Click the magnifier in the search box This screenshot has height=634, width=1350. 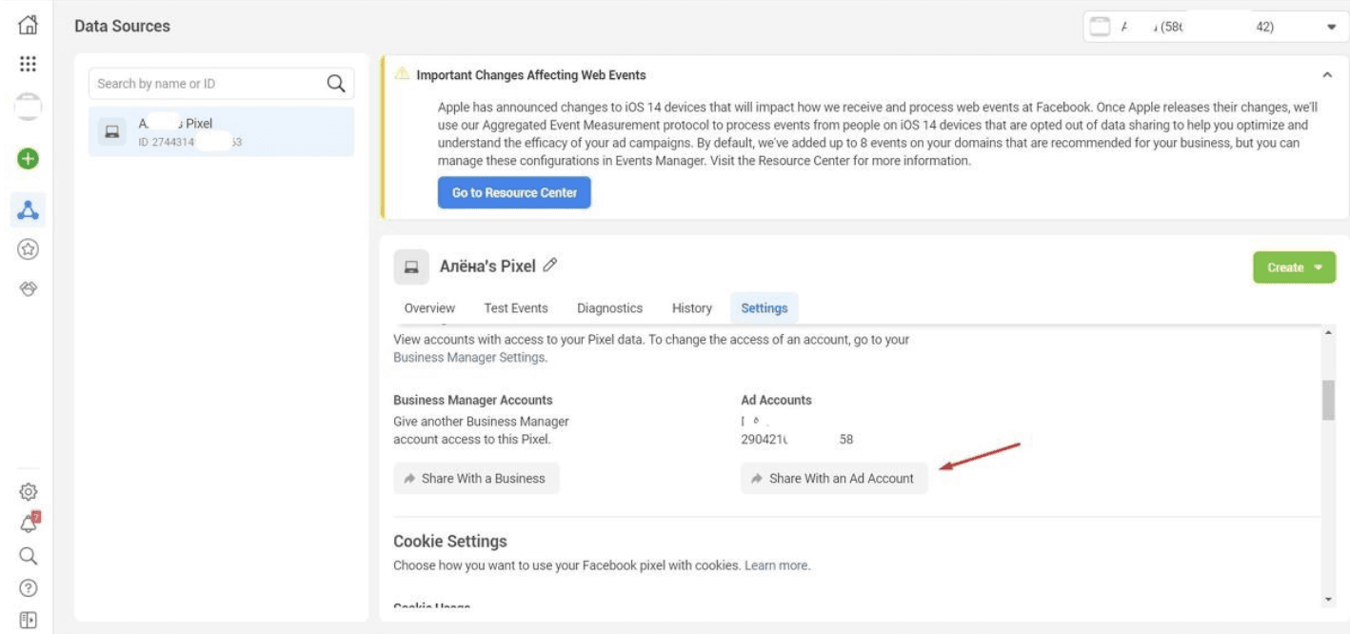tap(335, 84)
